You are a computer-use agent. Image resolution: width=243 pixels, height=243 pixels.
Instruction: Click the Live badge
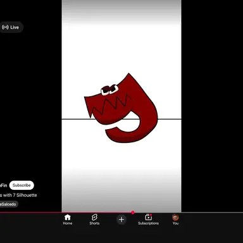[11, 27]
